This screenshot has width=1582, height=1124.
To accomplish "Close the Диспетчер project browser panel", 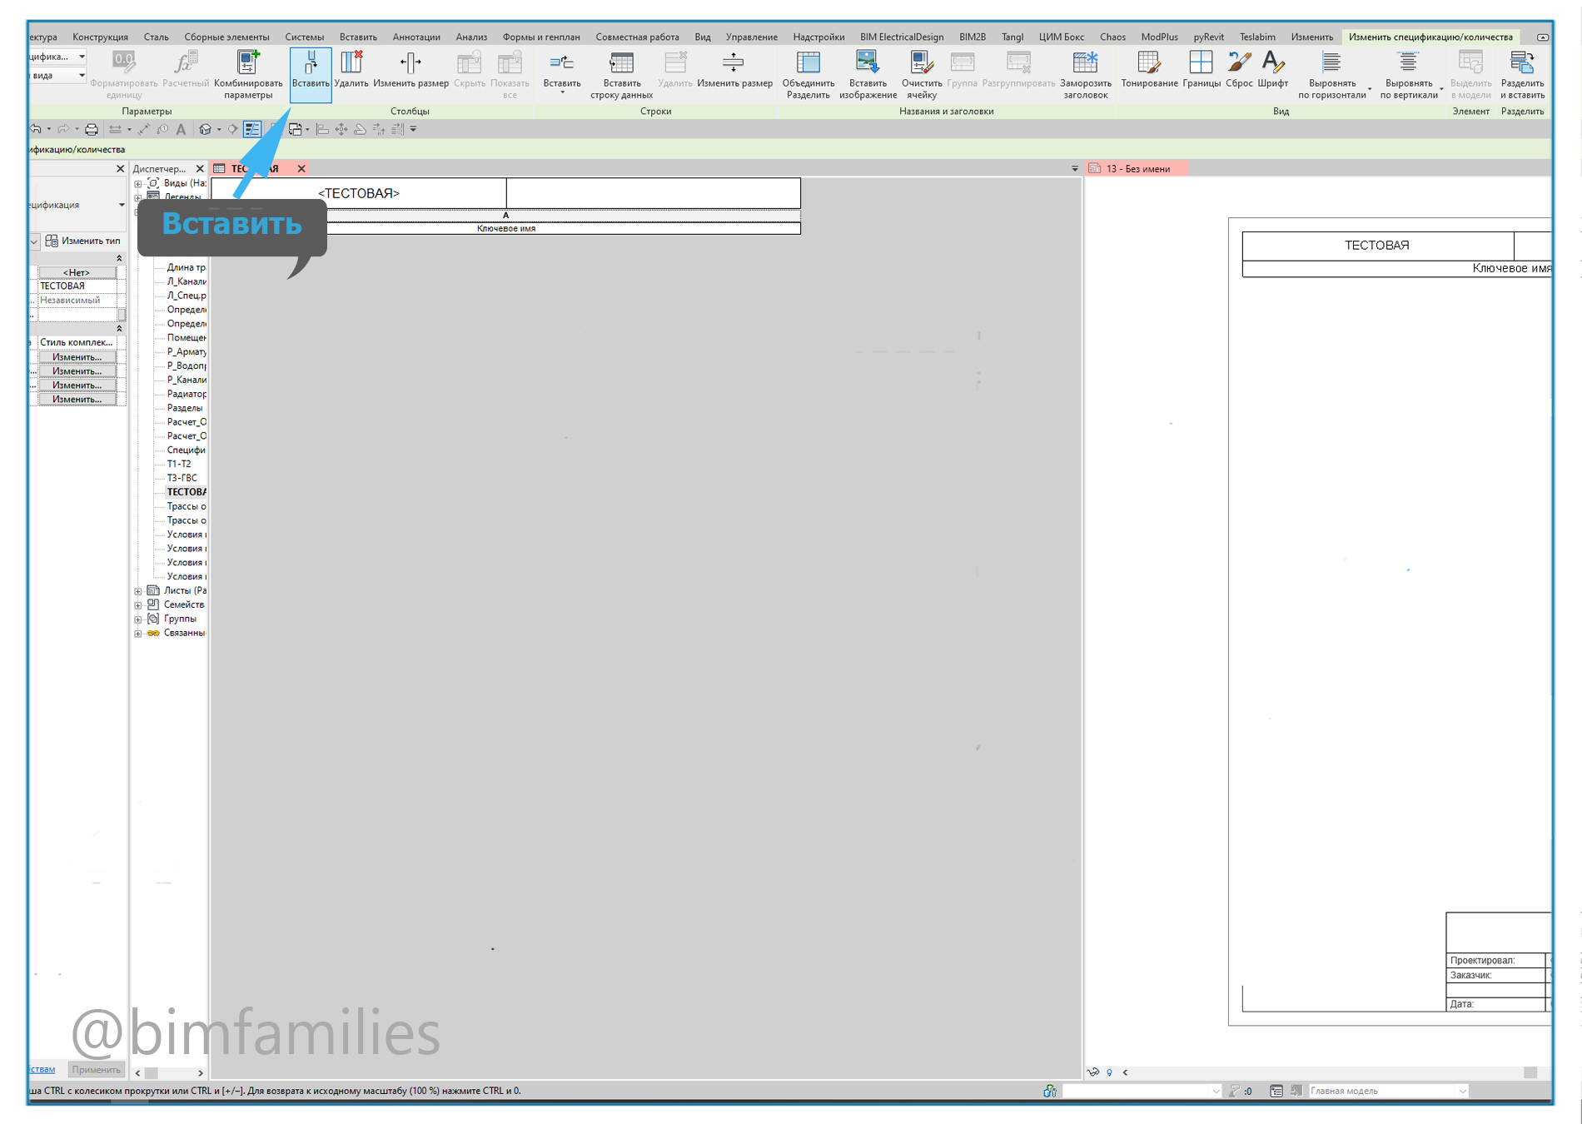I will point(200,168).
